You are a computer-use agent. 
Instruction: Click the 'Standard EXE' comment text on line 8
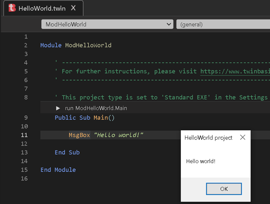pos(185,97)
